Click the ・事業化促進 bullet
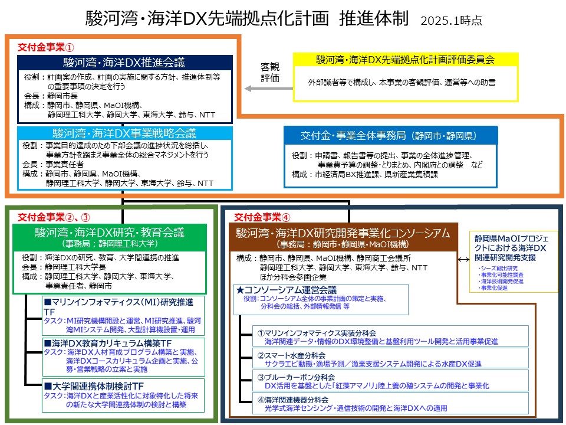Viewport: 566px width, 425px height. [493, 287]
